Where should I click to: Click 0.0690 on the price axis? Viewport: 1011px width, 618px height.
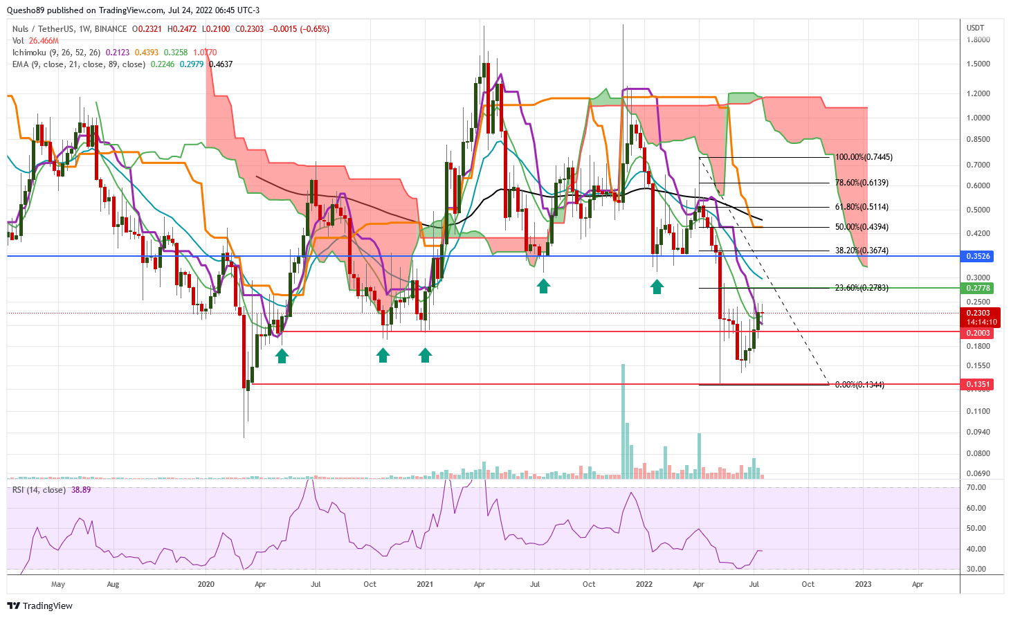[978, 473]
